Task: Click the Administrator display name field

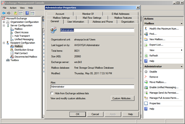Action: pyautogui.click(x=97, y=30)
